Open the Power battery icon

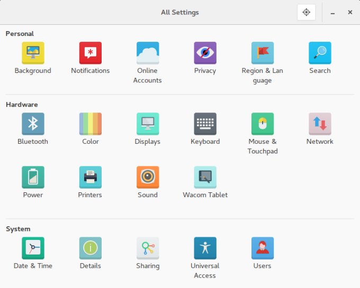[33, 177]
